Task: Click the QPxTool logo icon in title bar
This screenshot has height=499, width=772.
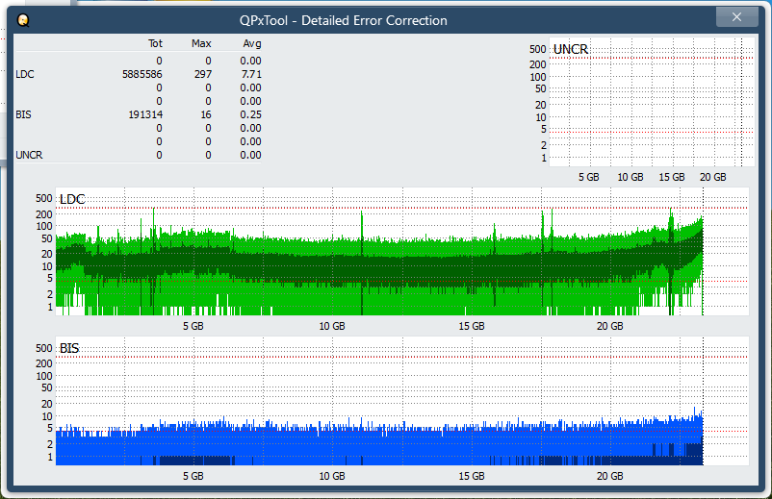Action: coord(23,20)
